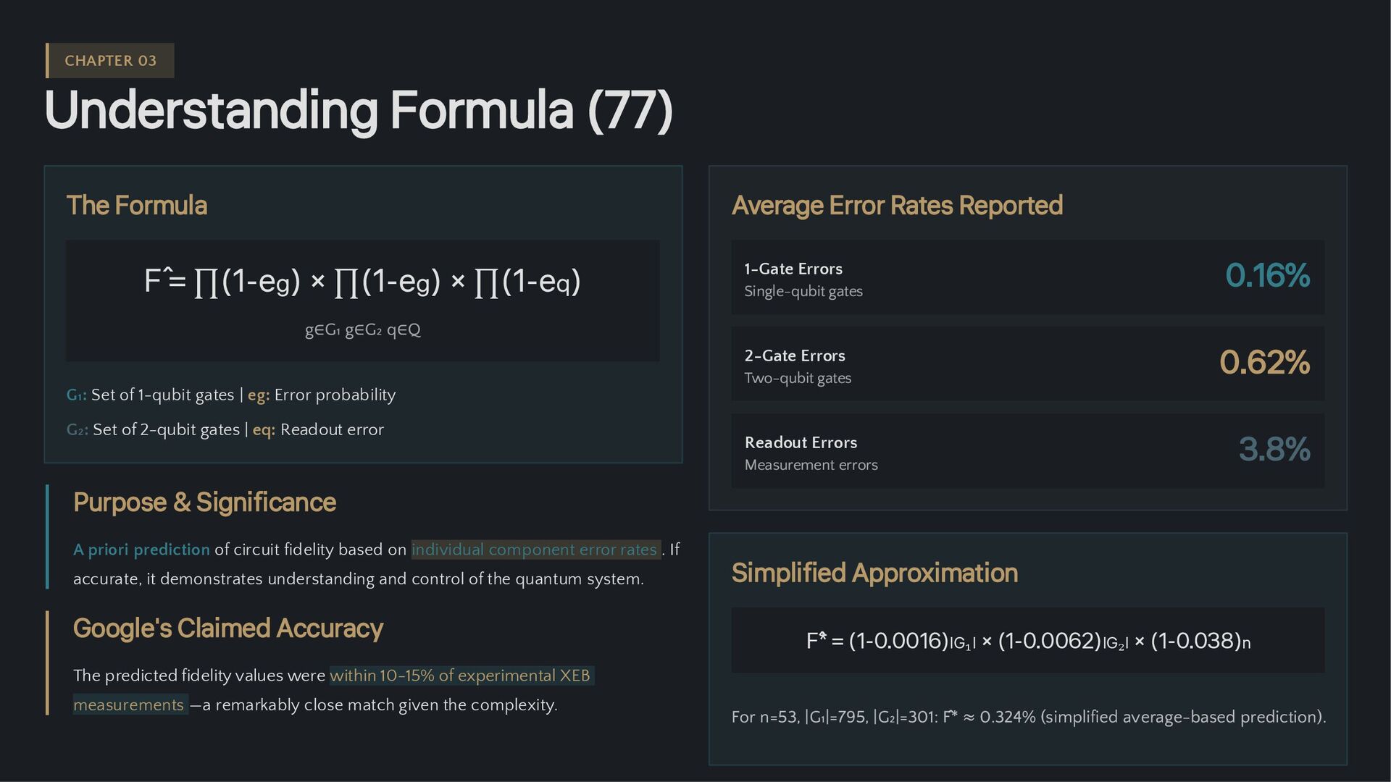This screenshot has width=1391, height=782.
Task: Click the 0.62% two-qubit error value
Action: tap(1264, 363)
